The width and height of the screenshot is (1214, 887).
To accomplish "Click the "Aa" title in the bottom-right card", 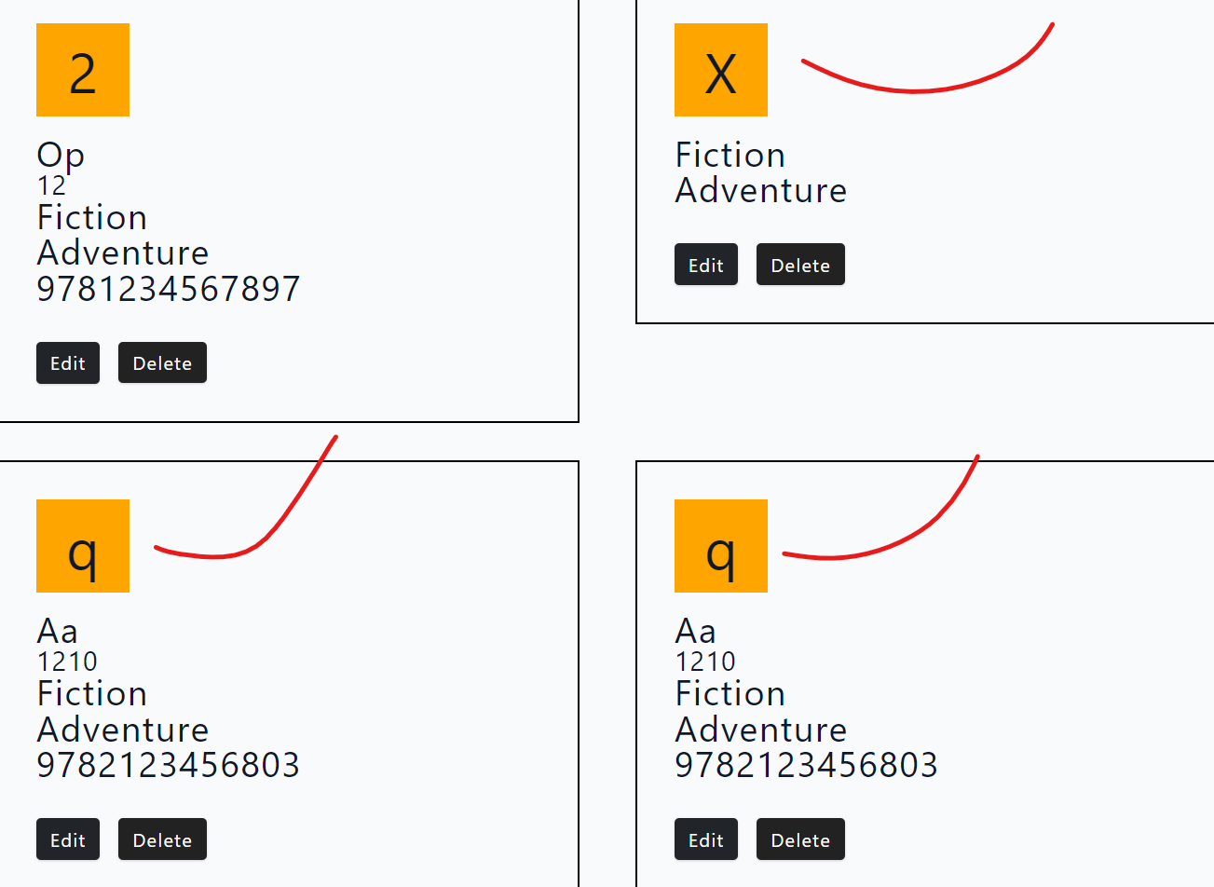I will tap(695, 631).
